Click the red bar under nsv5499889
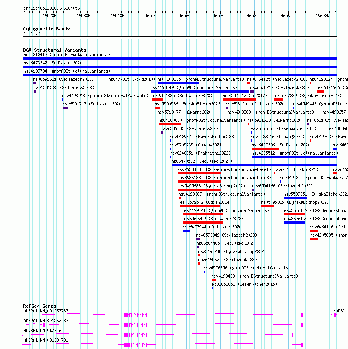The image size is (348, 349). pyautogui.click(x=267, y=206)
